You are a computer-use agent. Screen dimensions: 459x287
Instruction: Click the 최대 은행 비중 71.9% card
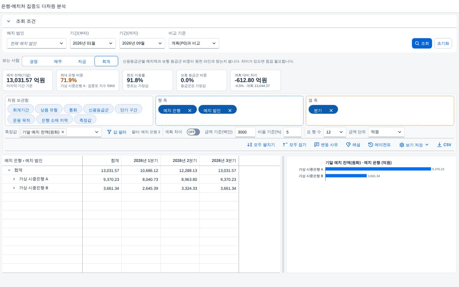pyautogui.click(x=88, y=80)
